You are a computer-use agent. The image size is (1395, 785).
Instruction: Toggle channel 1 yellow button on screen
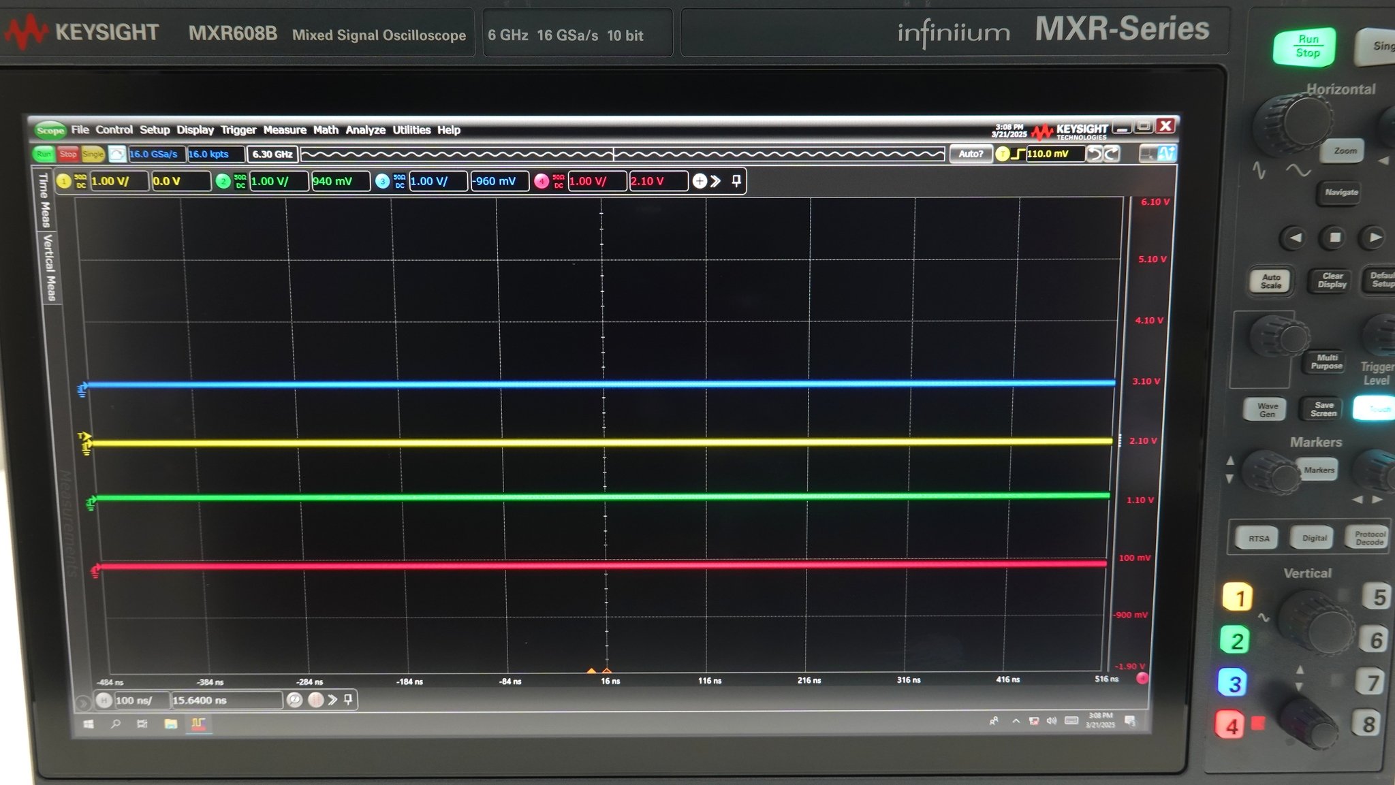(x=64, y=181)
